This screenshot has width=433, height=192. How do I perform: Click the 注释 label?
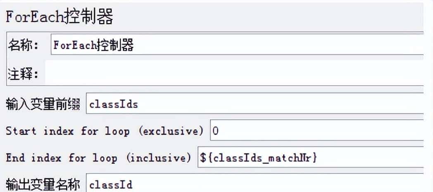point(23,74)
